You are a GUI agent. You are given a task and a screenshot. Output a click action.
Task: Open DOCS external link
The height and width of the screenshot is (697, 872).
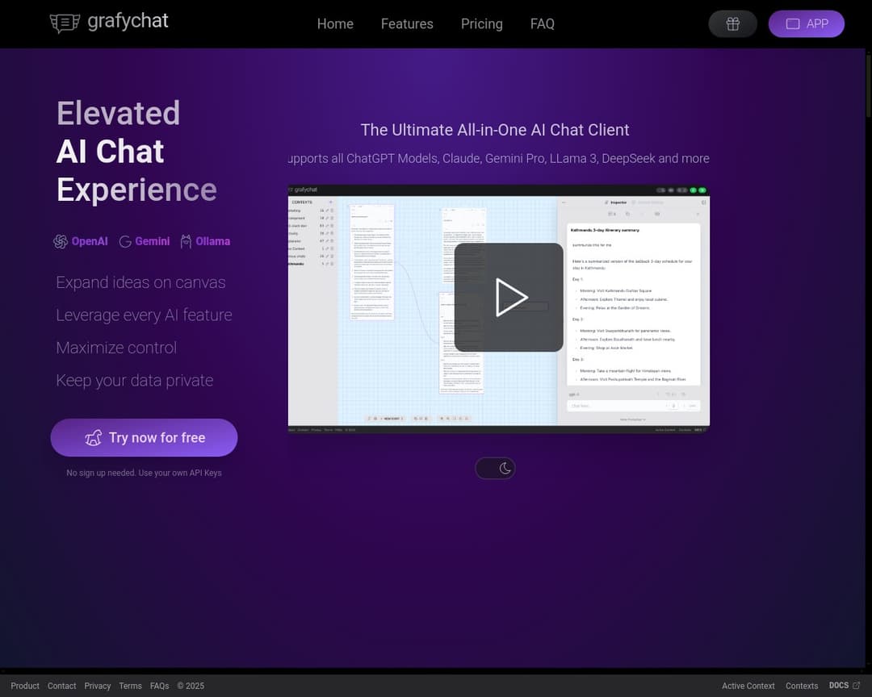(x=845, y=686)
